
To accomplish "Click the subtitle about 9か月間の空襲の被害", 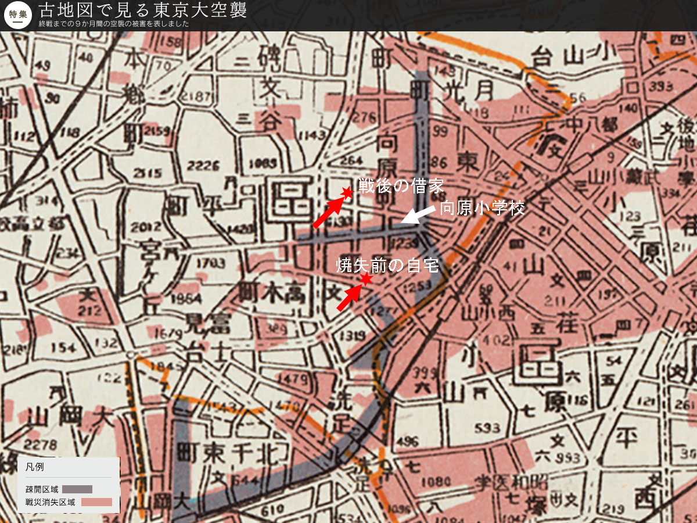I will [x=114, y=24].
